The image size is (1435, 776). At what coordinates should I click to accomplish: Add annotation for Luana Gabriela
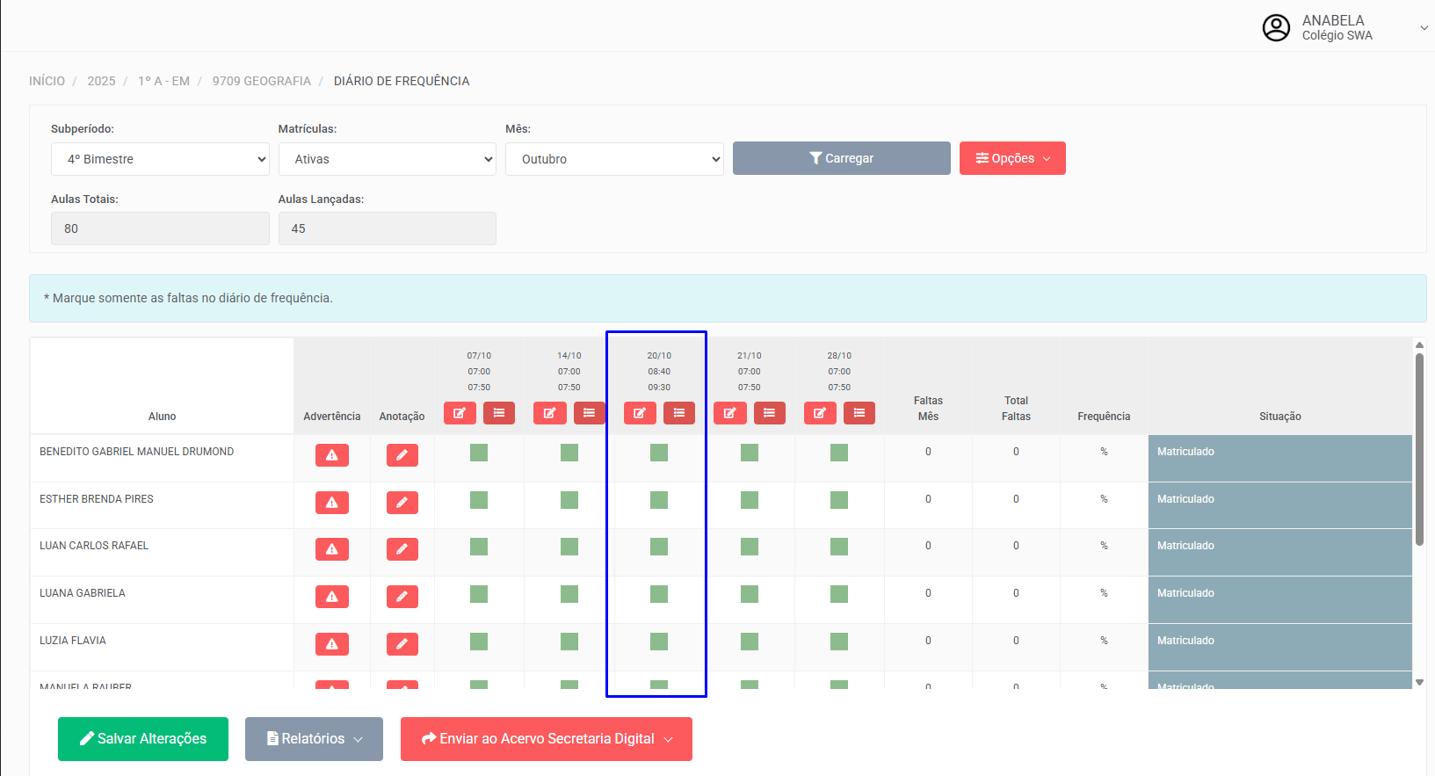point(402,597)
